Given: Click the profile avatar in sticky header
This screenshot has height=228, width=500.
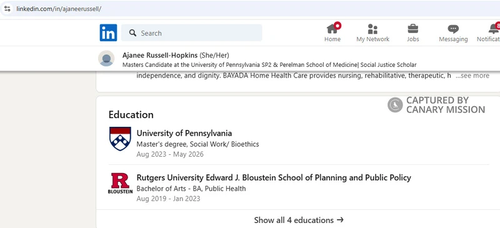Looking at the screenshot, I should pos(106,58).
